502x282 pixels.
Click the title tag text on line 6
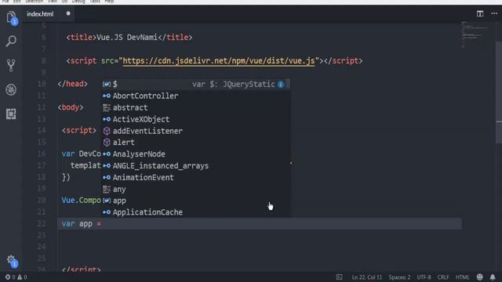tap(127, 38)
